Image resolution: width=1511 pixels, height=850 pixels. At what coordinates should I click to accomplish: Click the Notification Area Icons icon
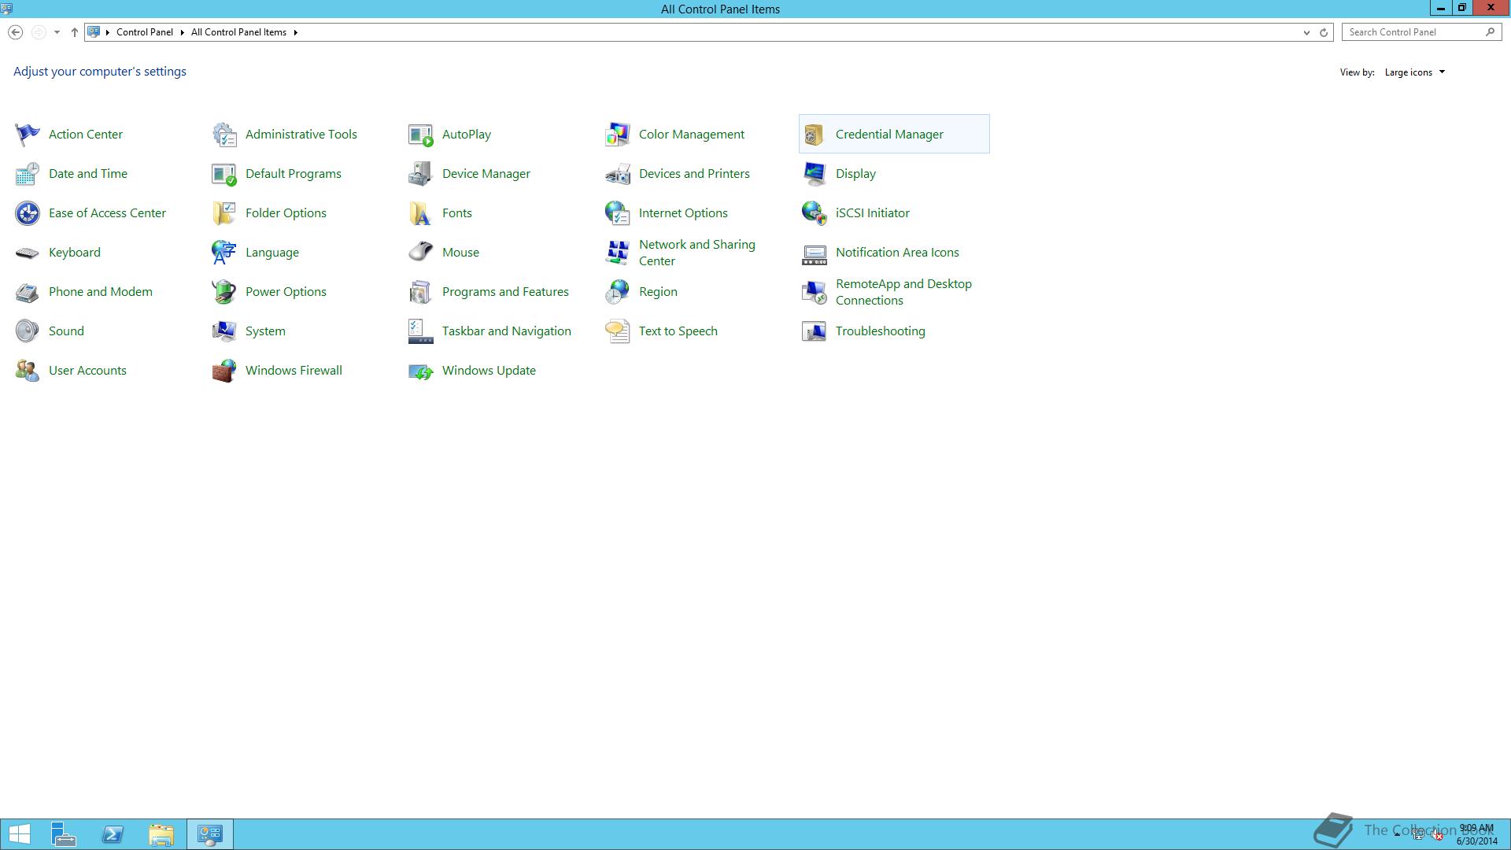point(814,253)
